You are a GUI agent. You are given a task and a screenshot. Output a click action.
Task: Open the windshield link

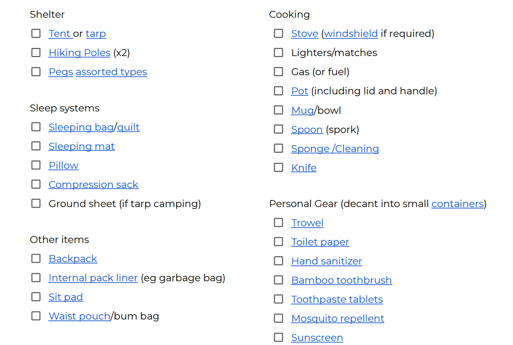point(350,33)
